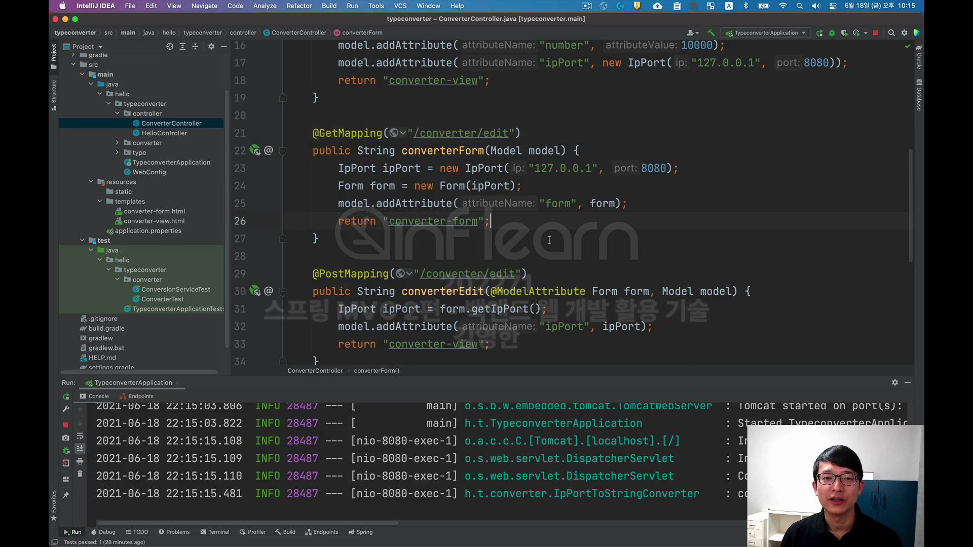Image resolution: width=973 pixels, height=547 pixels.
Task: Collapse the resources folder
Action: 91,182
